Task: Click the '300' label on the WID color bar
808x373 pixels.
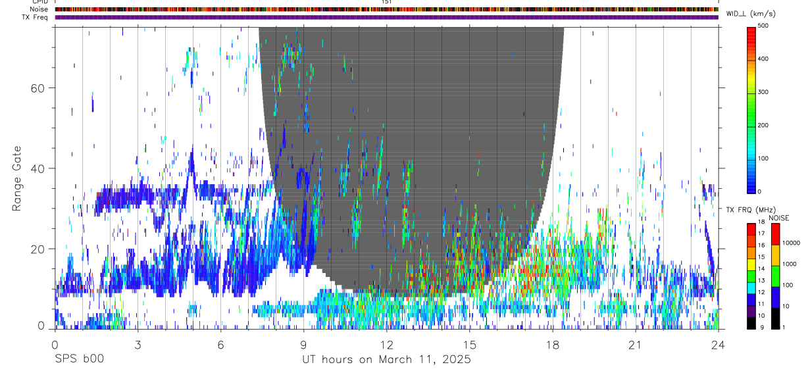Action: [x=763, y=92]
